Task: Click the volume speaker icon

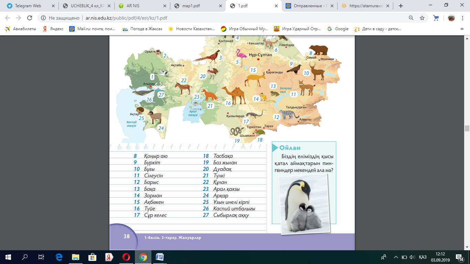Action: pyautogui.click(x=412, y=257)
